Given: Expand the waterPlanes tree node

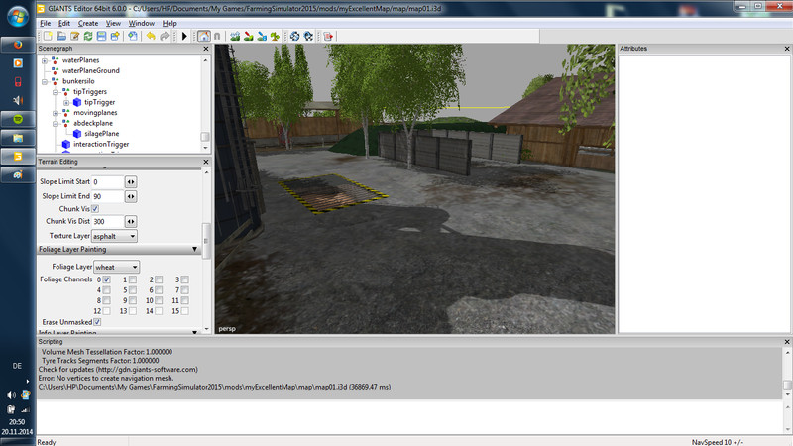Looking at the screenshot, I should [45, 60].
